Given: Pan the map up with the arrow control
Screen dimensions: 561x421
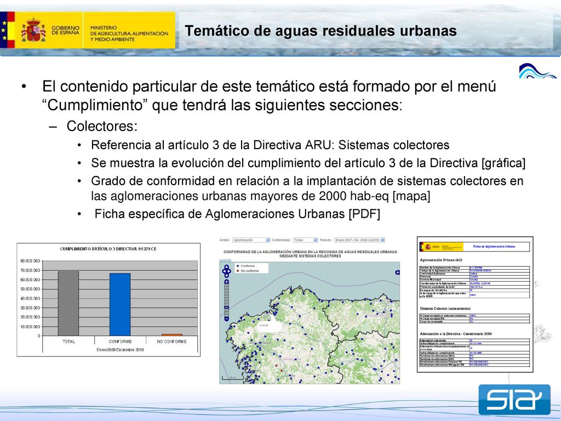Looking at the screenshot, I should (226, 267).
